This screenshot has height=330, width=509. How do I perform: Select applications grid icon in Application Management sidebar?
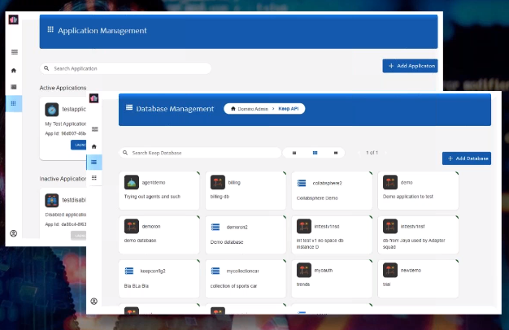pyautogui.click(x=14, y=103)
